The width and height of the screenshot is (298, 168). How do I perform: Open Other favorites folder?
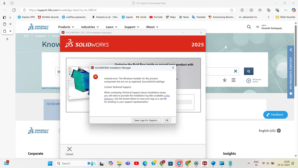(x=286, y=17)
